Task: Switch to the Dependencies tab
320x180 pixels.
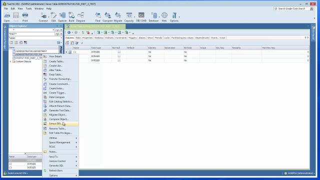Action: 202,38
